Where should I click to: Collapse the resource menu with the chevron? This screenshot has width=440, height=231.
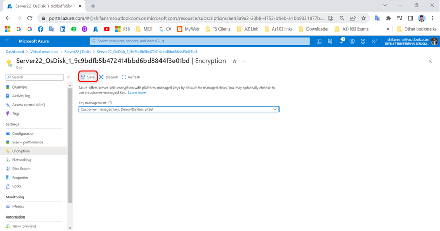click(69, 77)
